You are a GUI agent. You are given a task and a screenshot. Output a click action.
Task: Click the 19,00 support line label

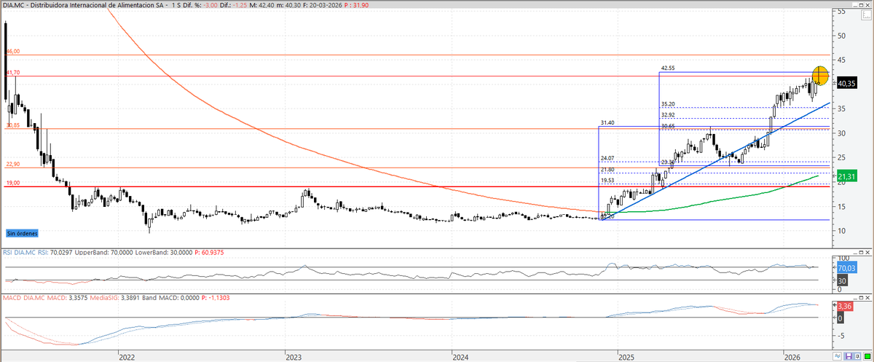12,183
